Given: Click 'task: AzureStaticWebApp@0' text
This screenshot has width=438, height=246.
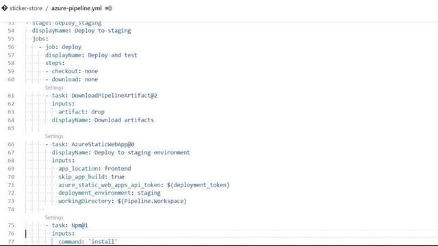Looking at the screenshot, I should tap(93, 144).
